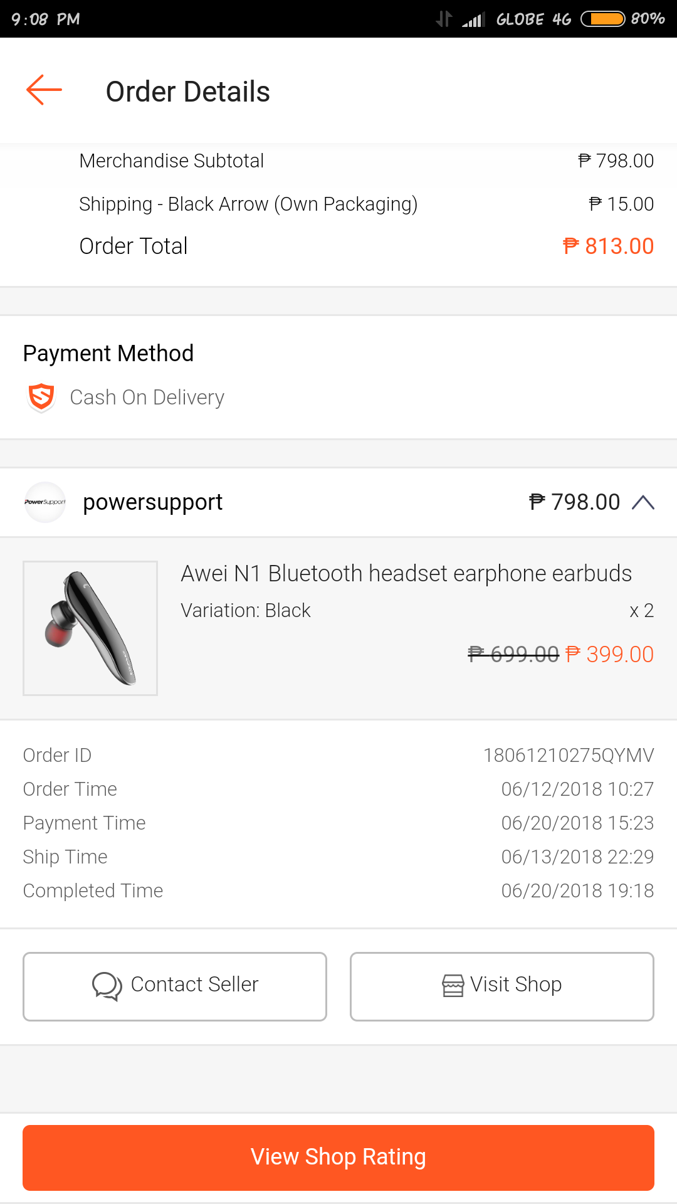Collapse the ₱ 798.00 seller total section
Image resolution: width=677 pixels, height=1204 pixels.
[x=574, y=502]
